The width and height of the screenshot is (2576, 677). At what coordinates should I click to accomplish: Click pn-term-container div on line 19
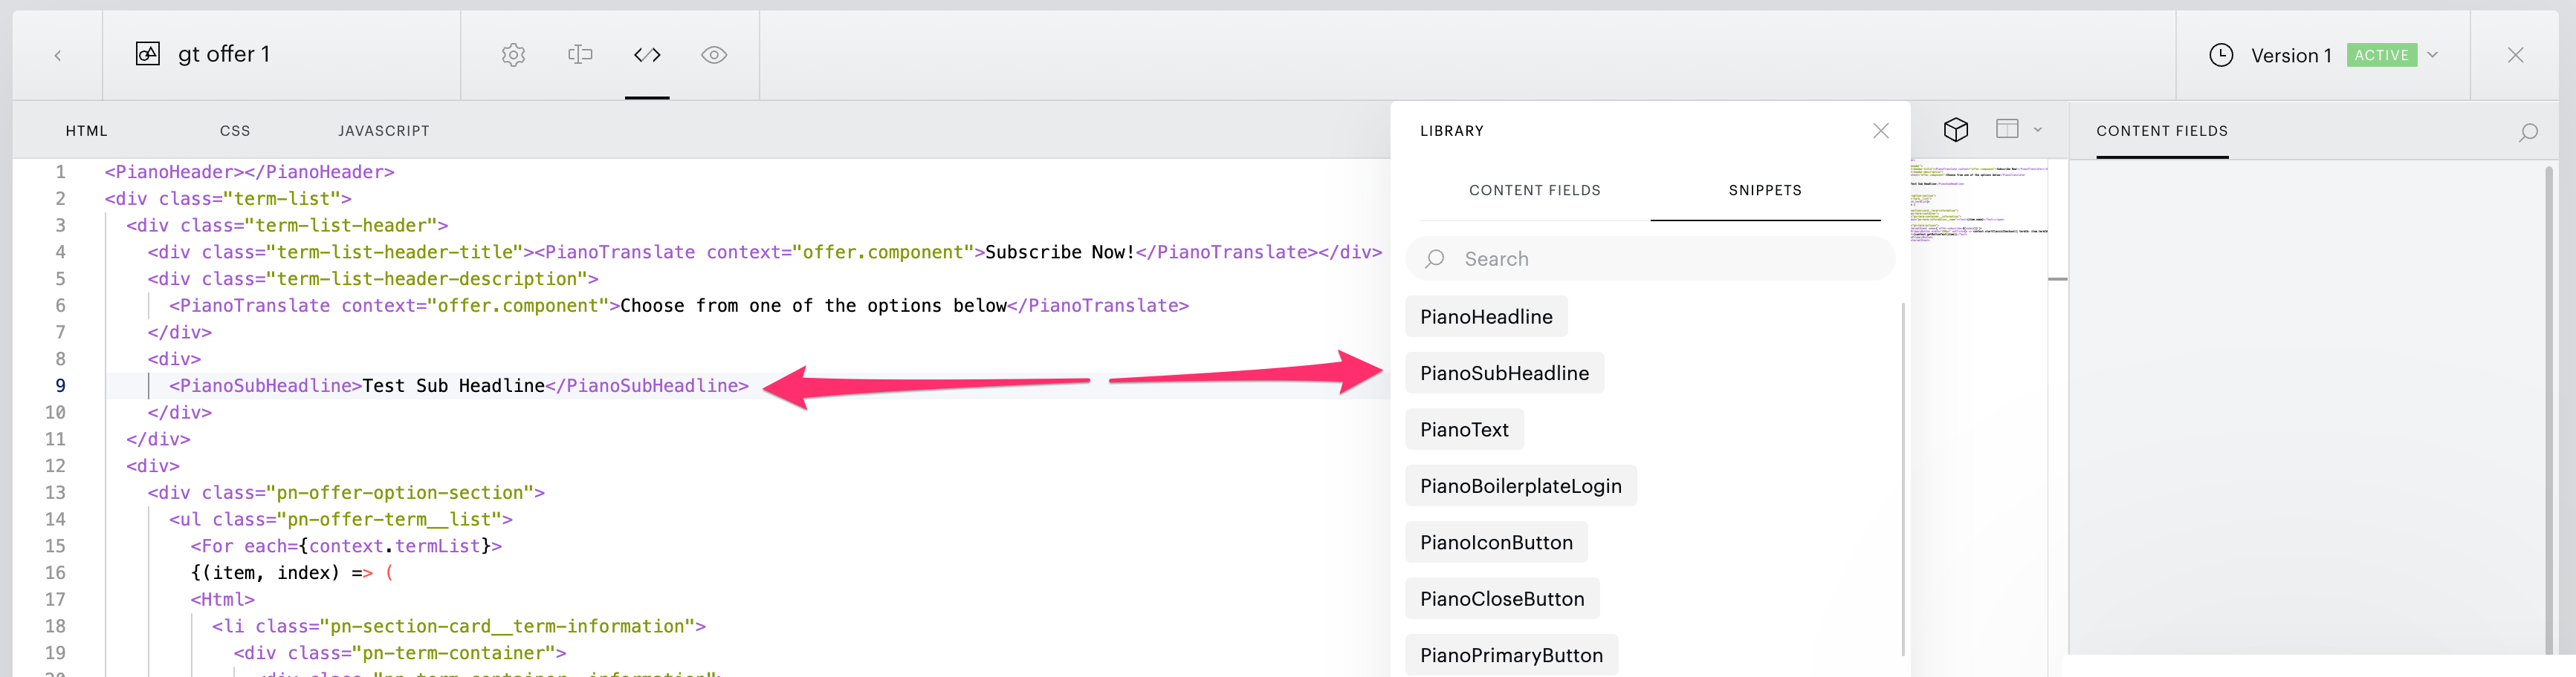(400, 653)
